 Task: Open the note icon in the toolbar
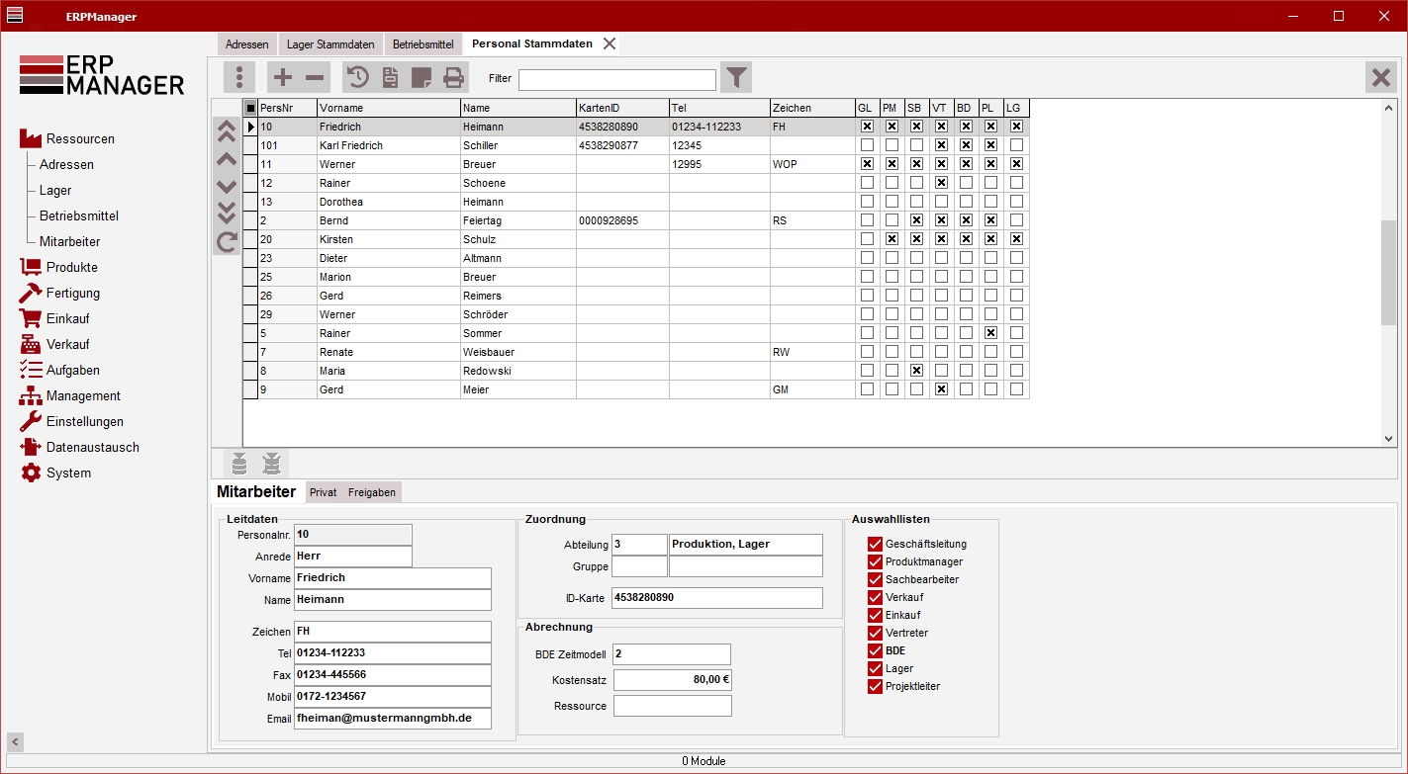[x=422, y=77]
